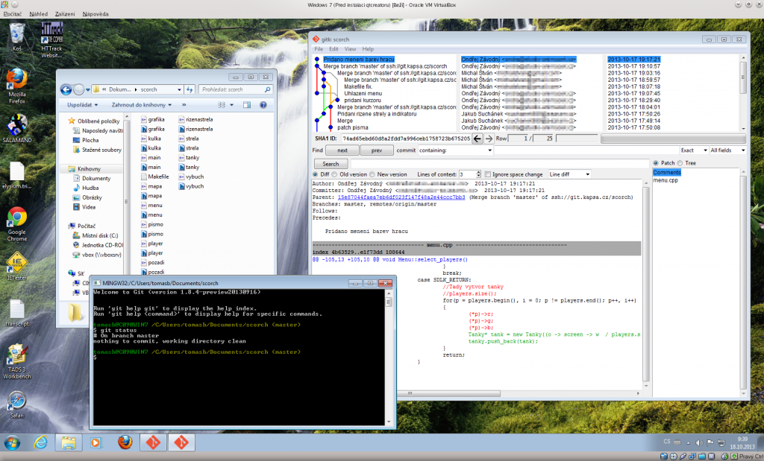This screenshot has width=764, height=461.
Task: Click the search magnifier in Explorer
Action: [x=268, y=89]
